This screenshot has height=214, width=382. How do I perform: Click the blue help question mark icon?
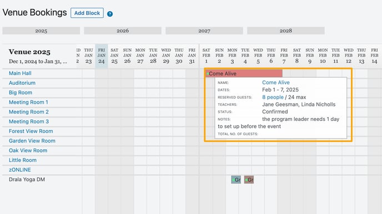pyautogui.click(x=110, y=14)
